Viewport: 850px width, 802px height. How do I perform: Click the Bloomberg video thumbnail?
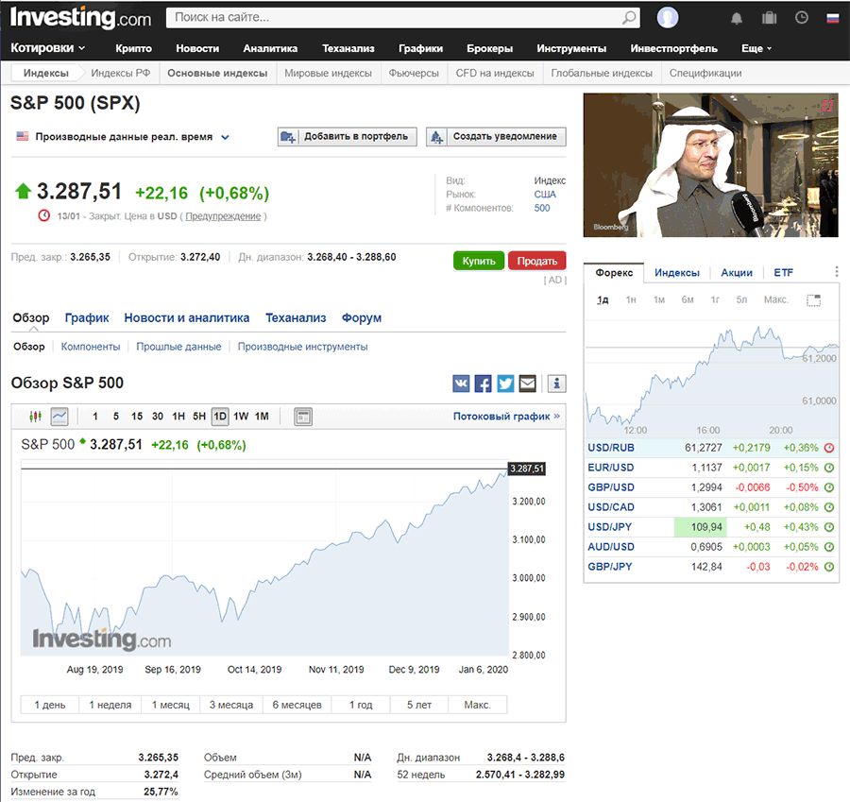point(710,165)
